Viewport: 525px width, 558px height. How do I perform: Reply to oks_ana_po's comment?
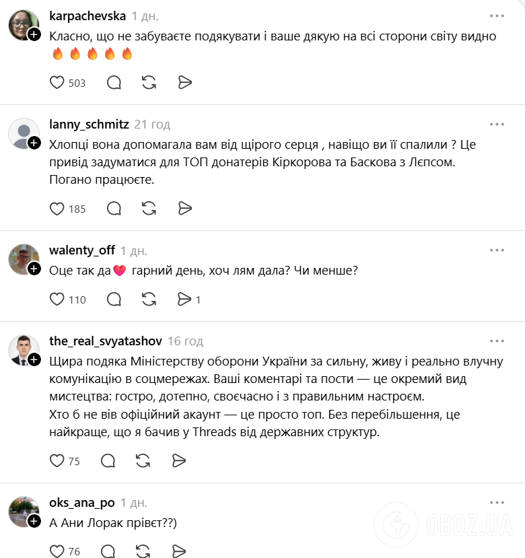(x=107, y=551)
